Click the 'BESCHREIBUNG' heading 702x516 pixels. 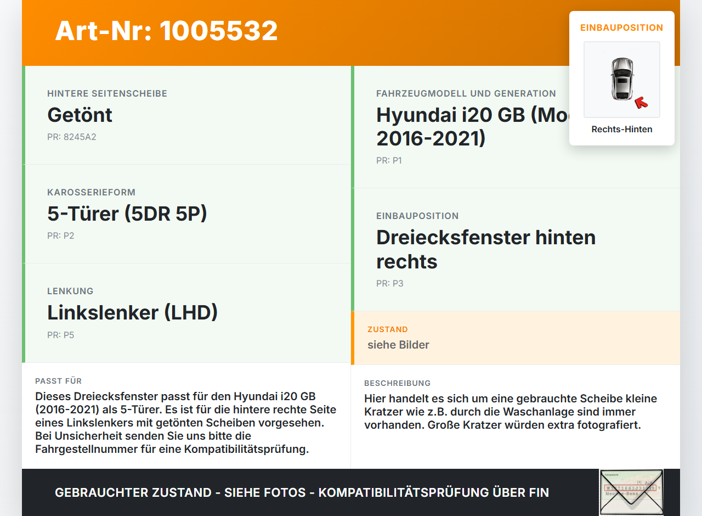(398, 383)
